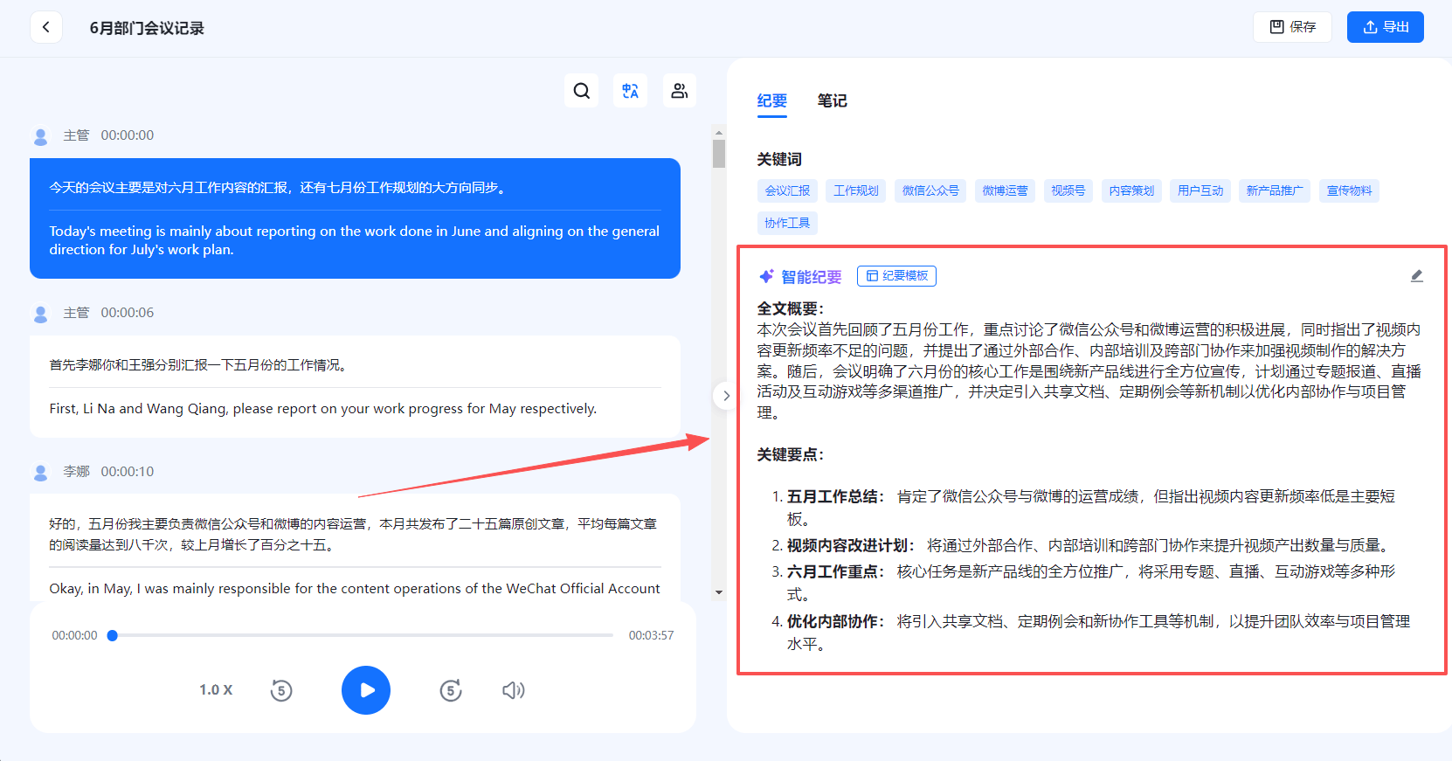Rewind audio by five seconds
This screenshot has width=1452, height=761.
click(281, 690)
